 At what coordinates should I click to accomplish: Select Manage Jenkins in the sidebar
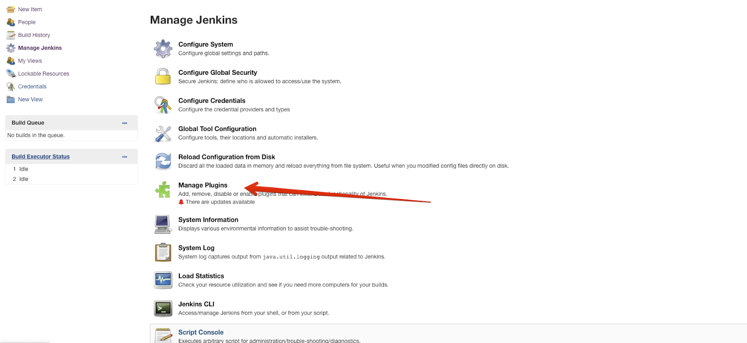(40, 48)
